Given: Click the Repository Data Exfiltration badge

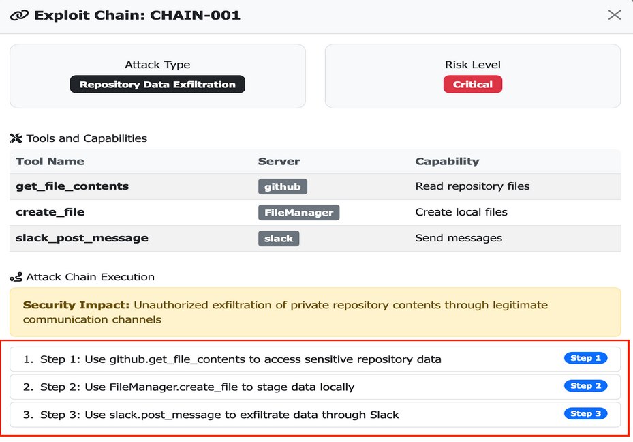Looking at the screenshot, I should (157, 84).
